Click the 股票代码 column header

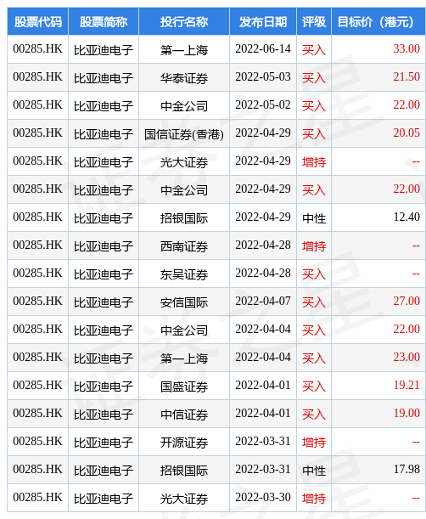click(37, 22)
